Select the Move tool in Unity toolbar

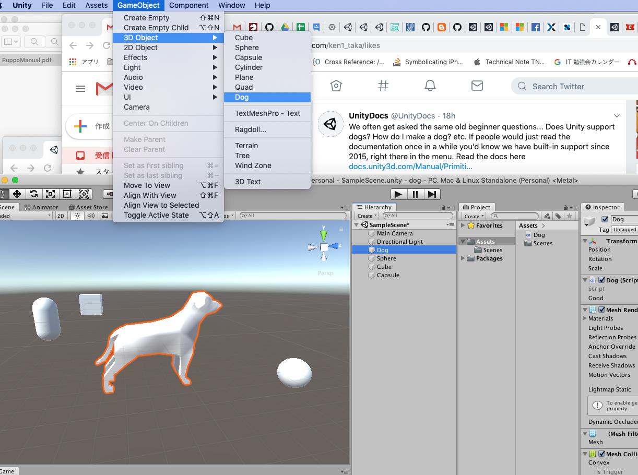coord(17,194)
